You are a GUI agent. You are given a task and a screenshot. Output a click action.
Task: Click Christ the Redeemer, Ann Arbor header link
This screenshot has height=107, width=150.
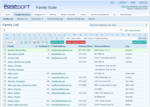tap(134, 6)
